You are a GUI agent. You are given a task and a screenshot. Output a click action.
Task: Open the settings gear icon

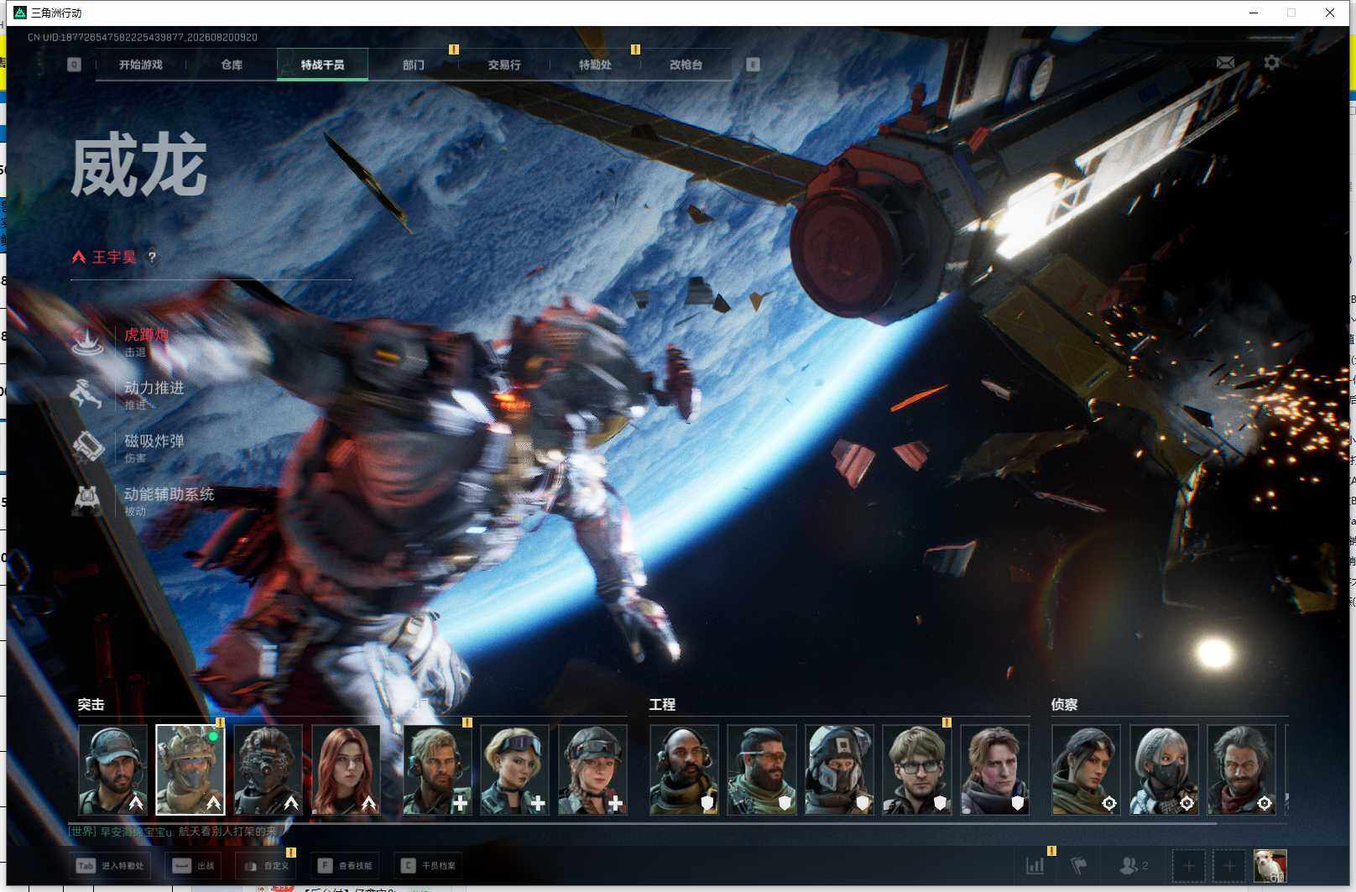(x=1272, y=63)
